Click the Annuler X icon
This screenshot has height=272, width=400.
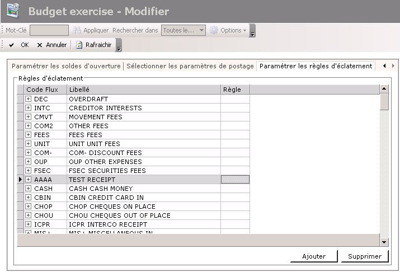coord(39,45)
